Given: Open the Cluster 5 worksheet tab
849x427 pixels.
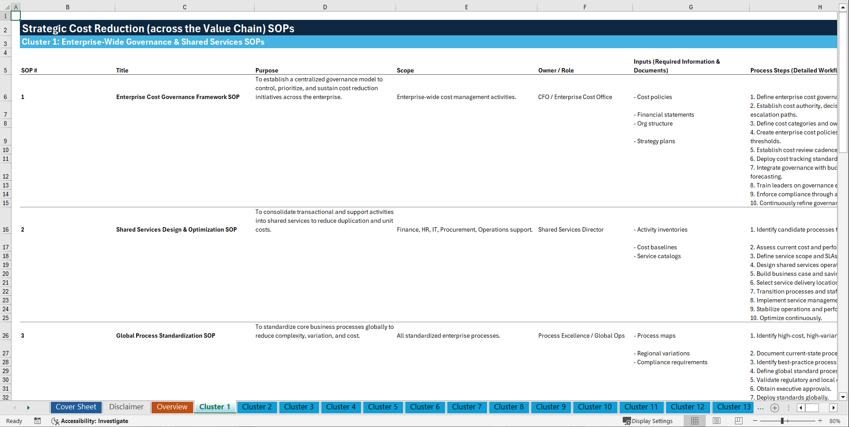Looking at the screenshot, I should (383, 407).
